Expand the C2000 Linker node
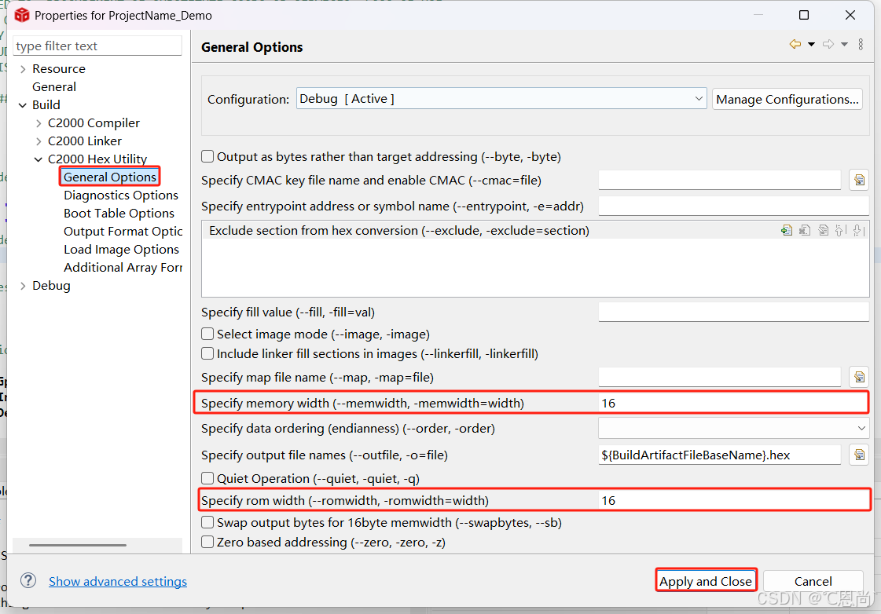 39,141
